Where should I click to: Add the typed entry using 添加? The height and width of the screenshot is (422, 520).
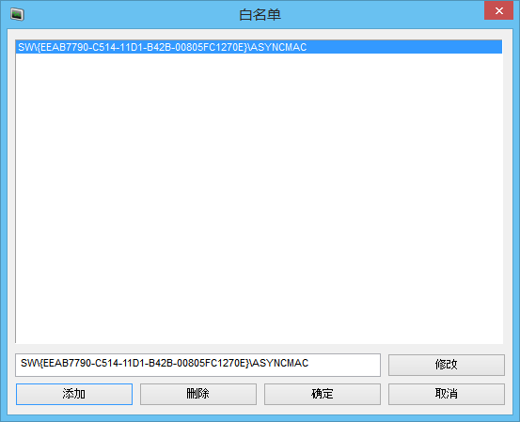pyautogui.click(x=74, y=394)
